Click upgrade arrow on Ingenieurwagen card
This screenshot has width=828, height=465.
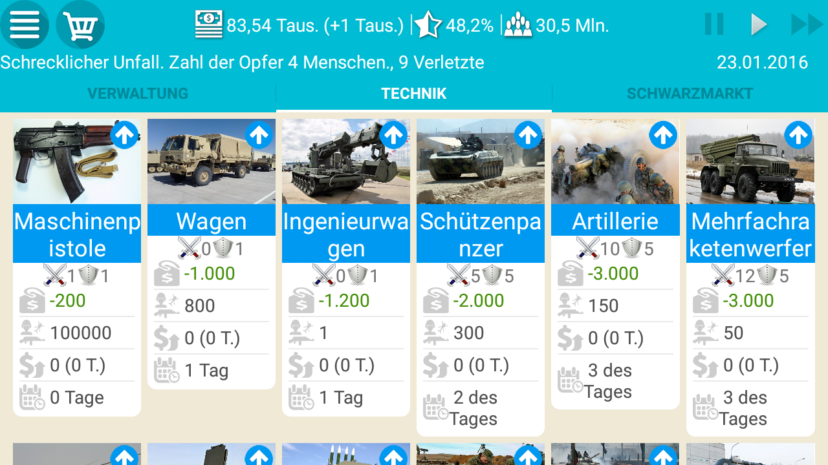(393, 135)
